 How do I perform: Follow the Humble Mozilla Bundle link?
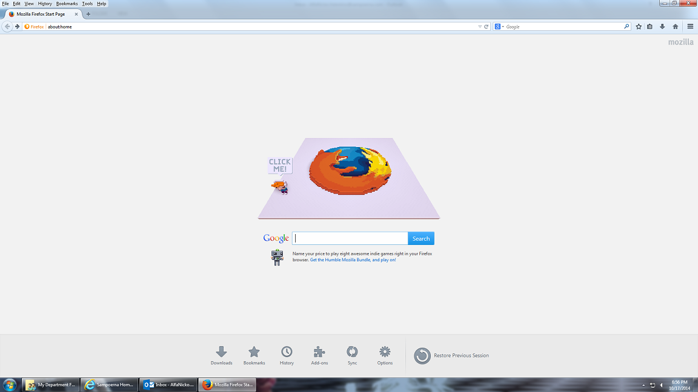pos(353,260)
